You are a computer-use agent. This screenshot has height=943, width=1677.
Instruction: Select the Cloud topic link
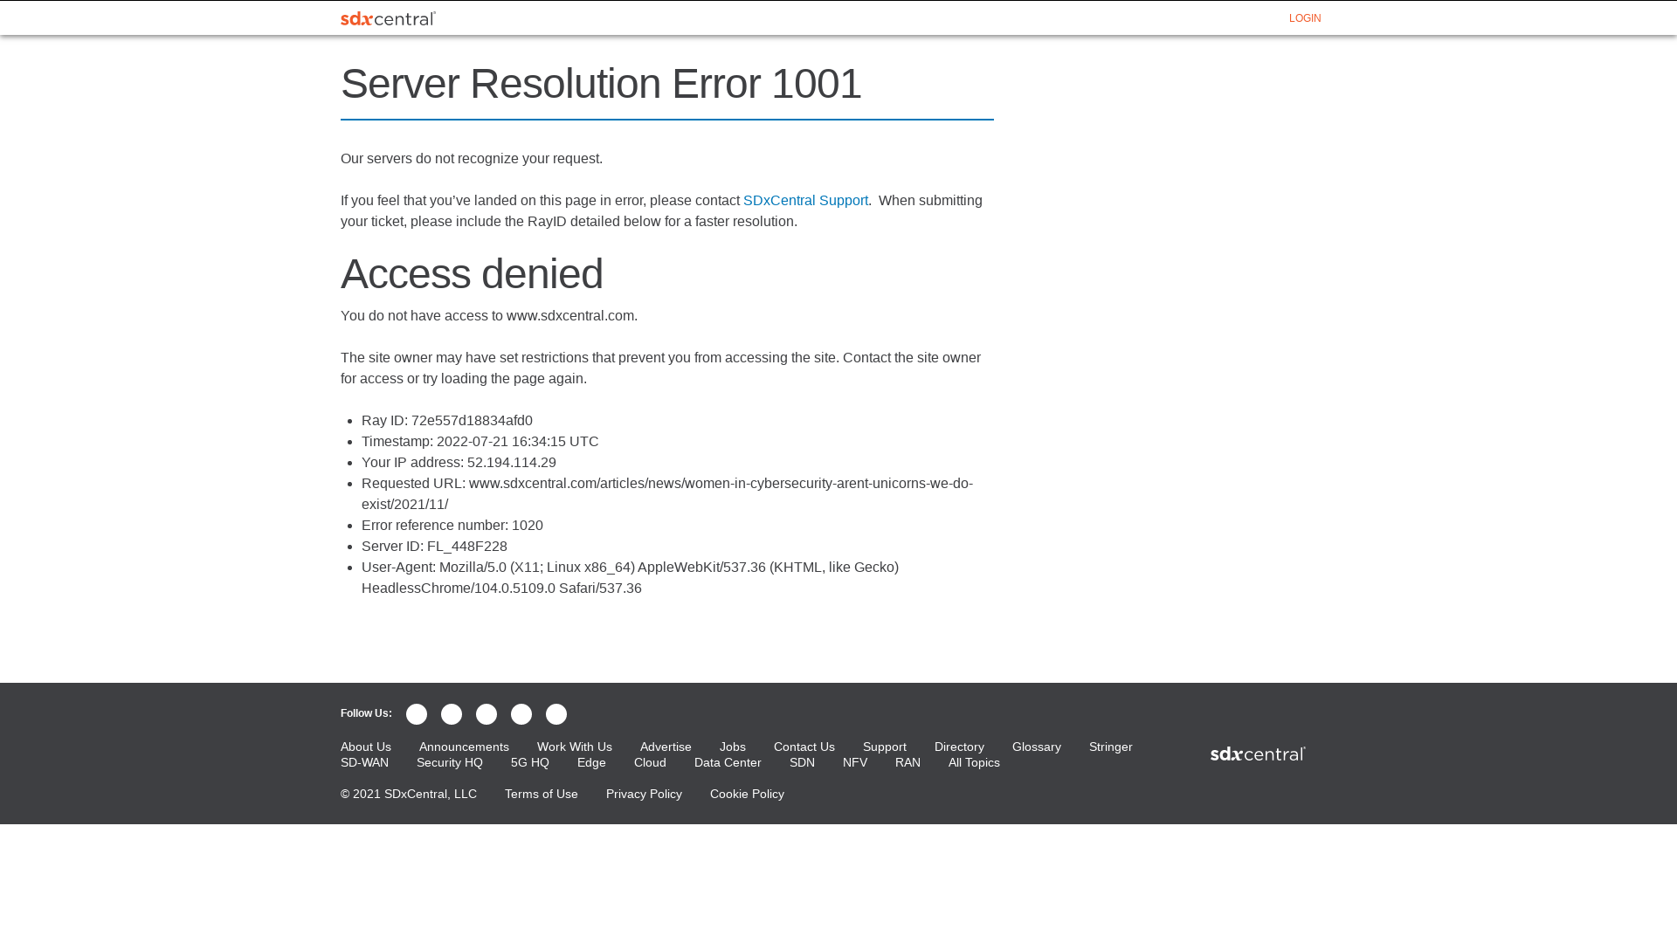click(x=650, y=763)
